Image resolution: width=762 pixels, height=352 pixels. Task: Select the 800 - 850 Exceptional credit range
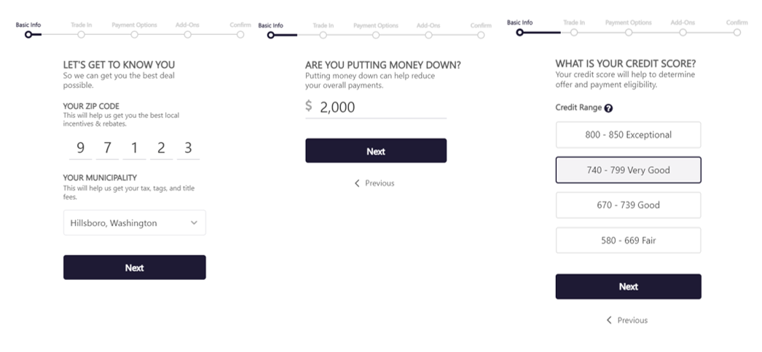tap(628, 135)
